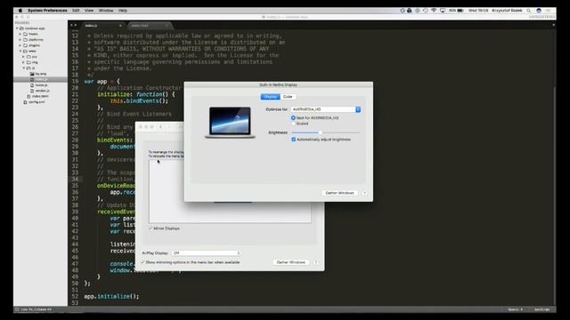Click the plugins folder icon

pyautogui.click(x=26, y=45)
